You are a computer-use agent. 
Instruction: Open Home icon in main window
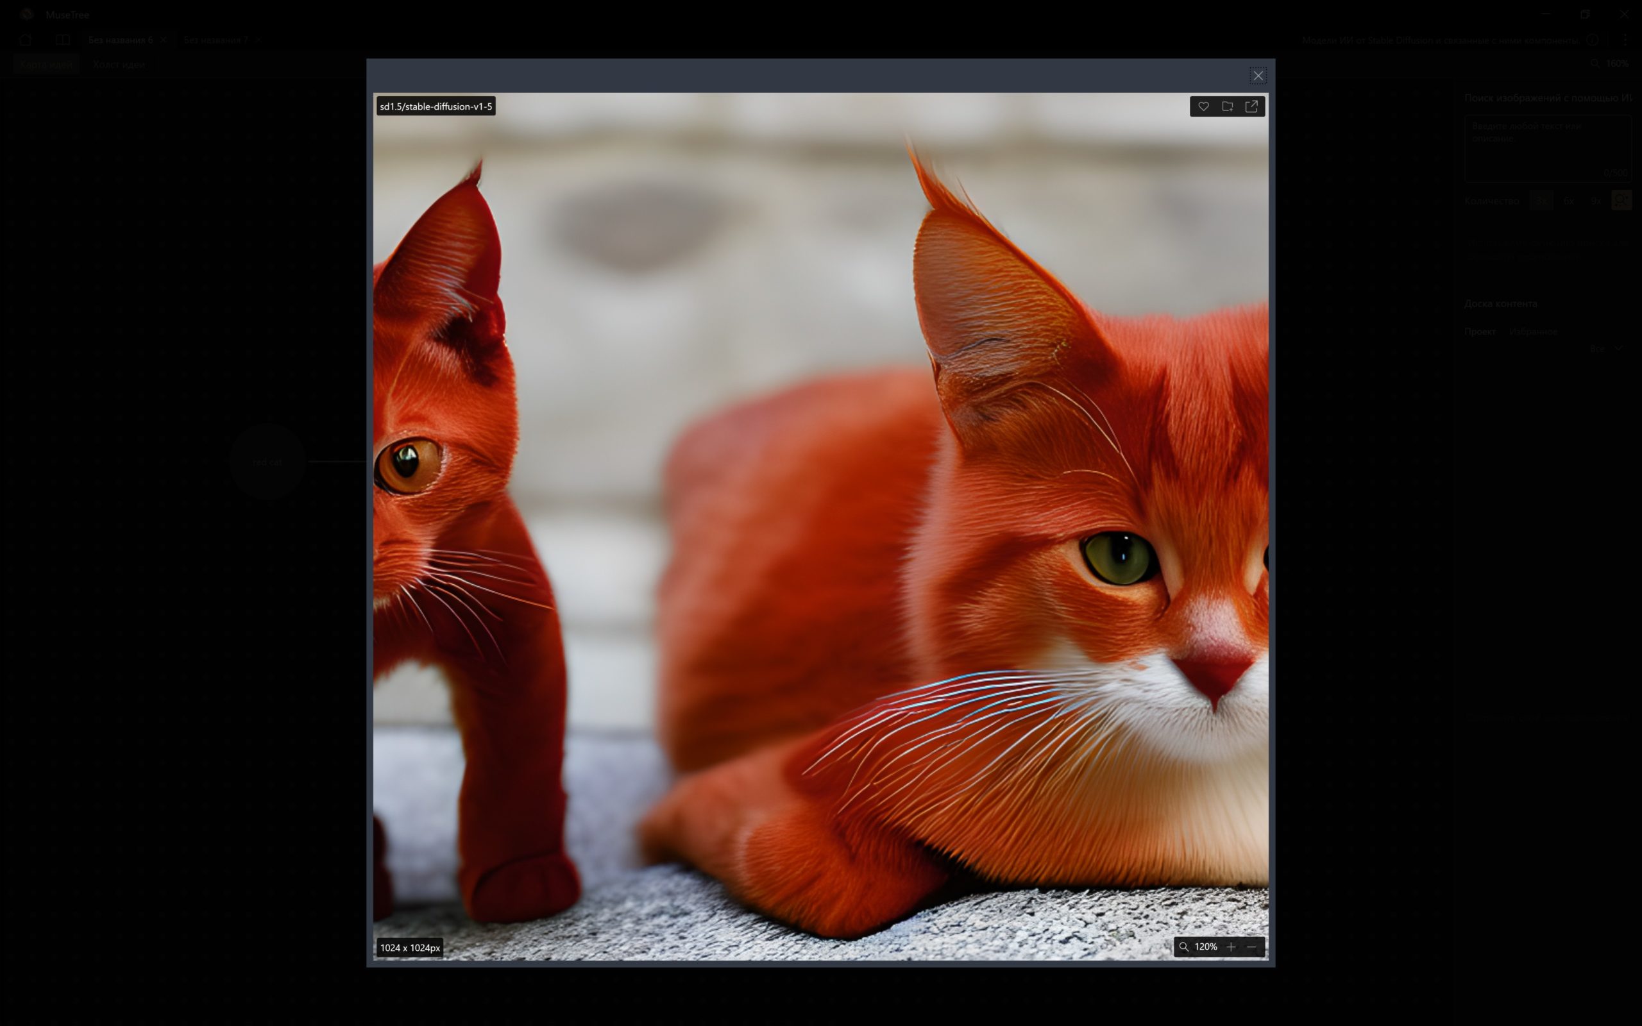[x=26, y=40]
